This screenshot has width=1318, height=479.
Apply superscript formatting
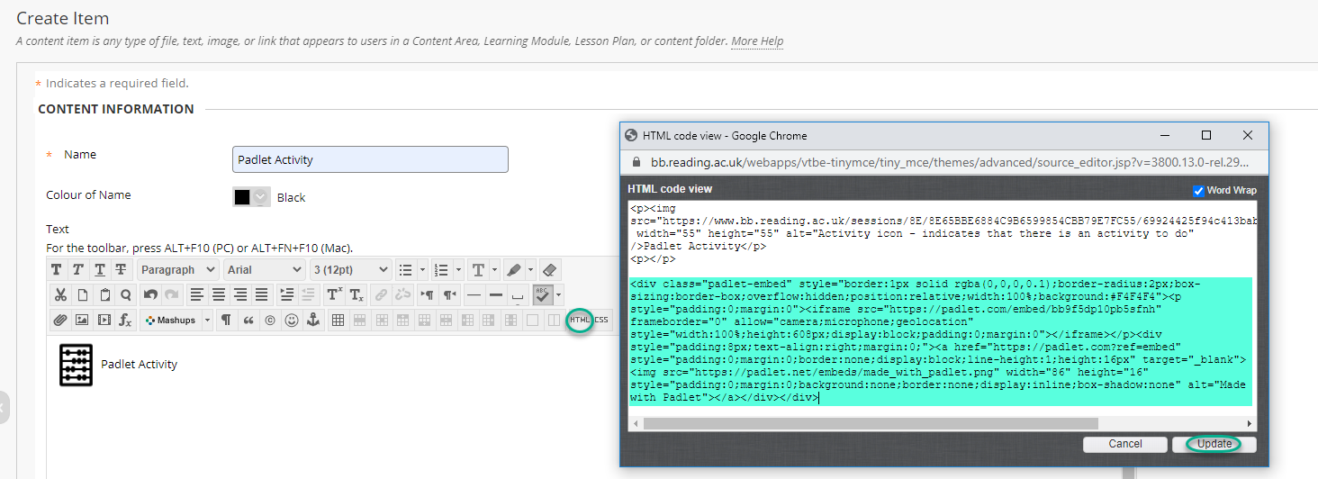[335, 294]
